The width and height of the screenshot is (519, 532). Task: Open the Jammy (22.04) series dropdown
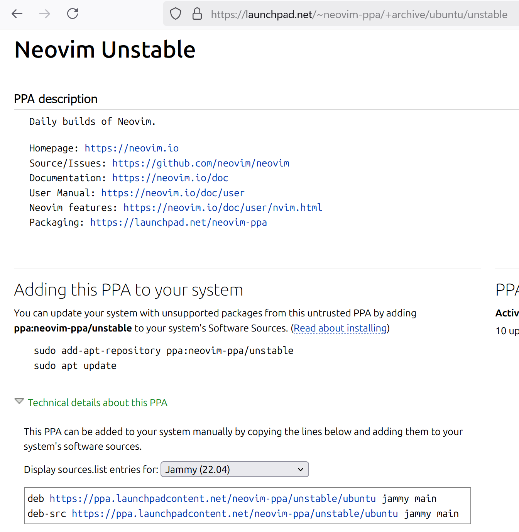coord(234,469)
